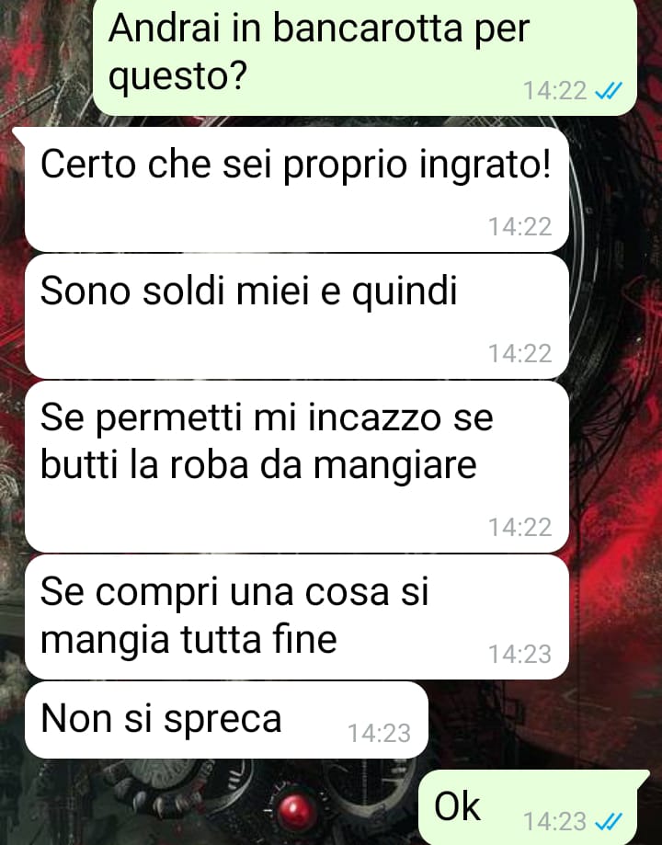The height and width of the screenshot is (845, 662).
Task: Click the text 'butti la roba da mangiare'
Action: point(258,465)
